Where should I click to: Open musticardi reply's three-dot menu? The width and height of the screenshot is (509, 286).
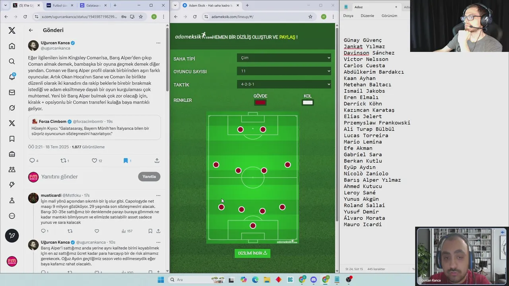click(x=158, y=195)
